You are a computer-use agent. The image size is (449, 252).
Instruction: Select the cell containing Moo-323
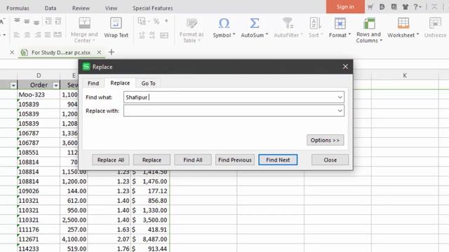(39, 94)
